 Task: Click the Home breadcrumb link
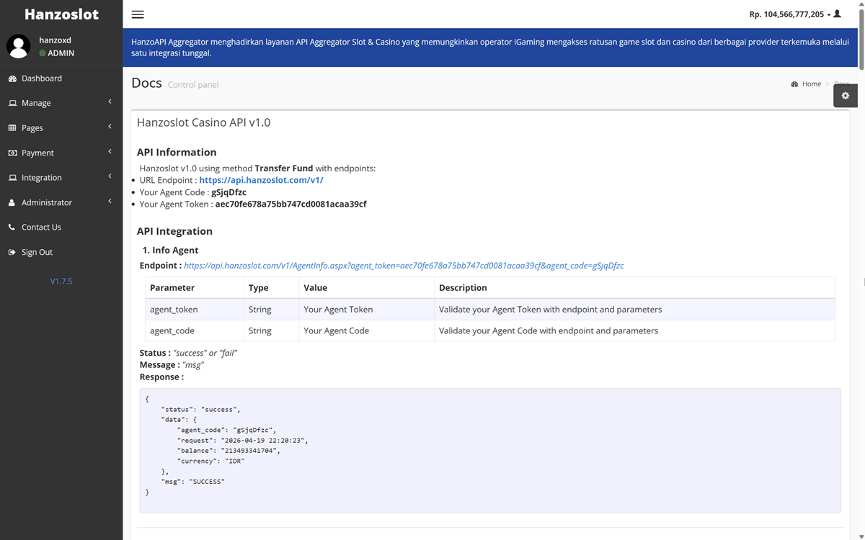(812, 84)
